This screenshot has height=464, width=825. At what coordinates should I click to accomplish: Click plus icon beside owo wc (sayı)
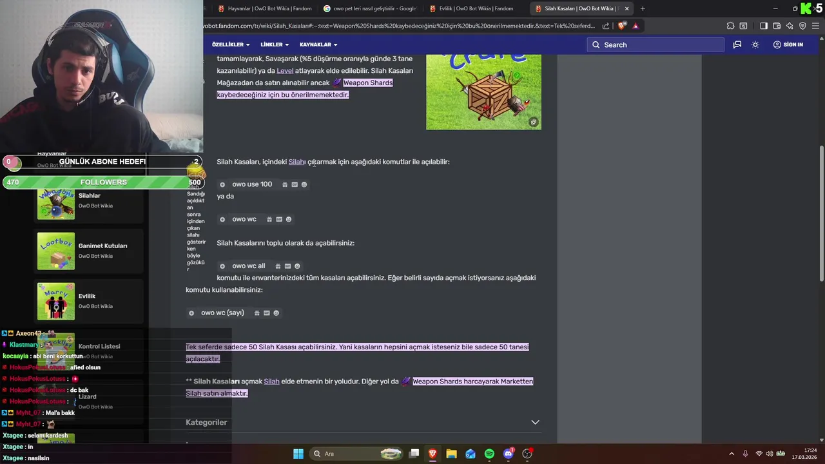point(191,313)
